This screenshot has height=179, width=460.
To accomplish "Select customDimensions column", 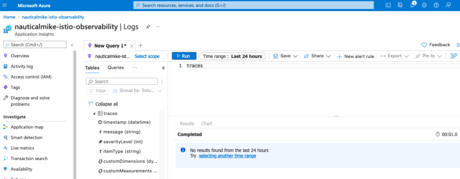I will 127,161.
